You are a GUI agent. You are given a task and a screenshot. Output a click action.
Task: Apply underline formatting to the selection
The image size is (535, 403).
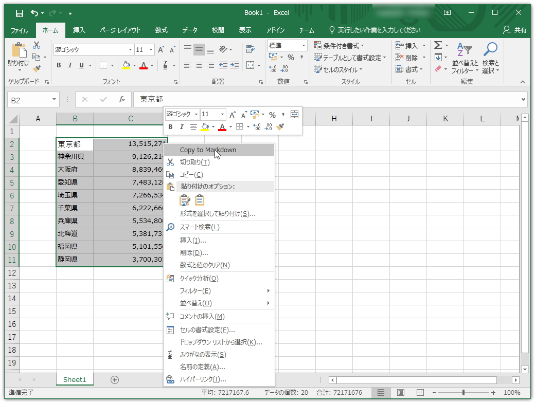coord(82,65)
